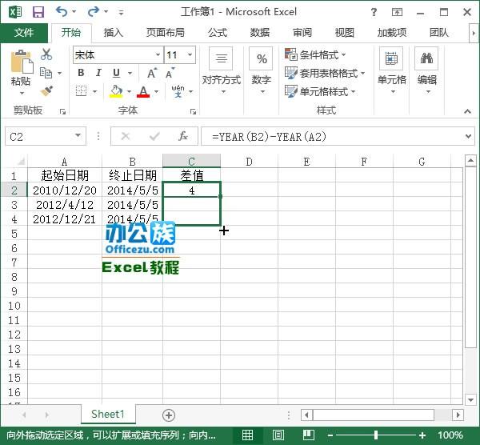Open the 剪贴板 clipboard dialog launcher
This screenshot has height=445, width=480.
coord(62,112)
